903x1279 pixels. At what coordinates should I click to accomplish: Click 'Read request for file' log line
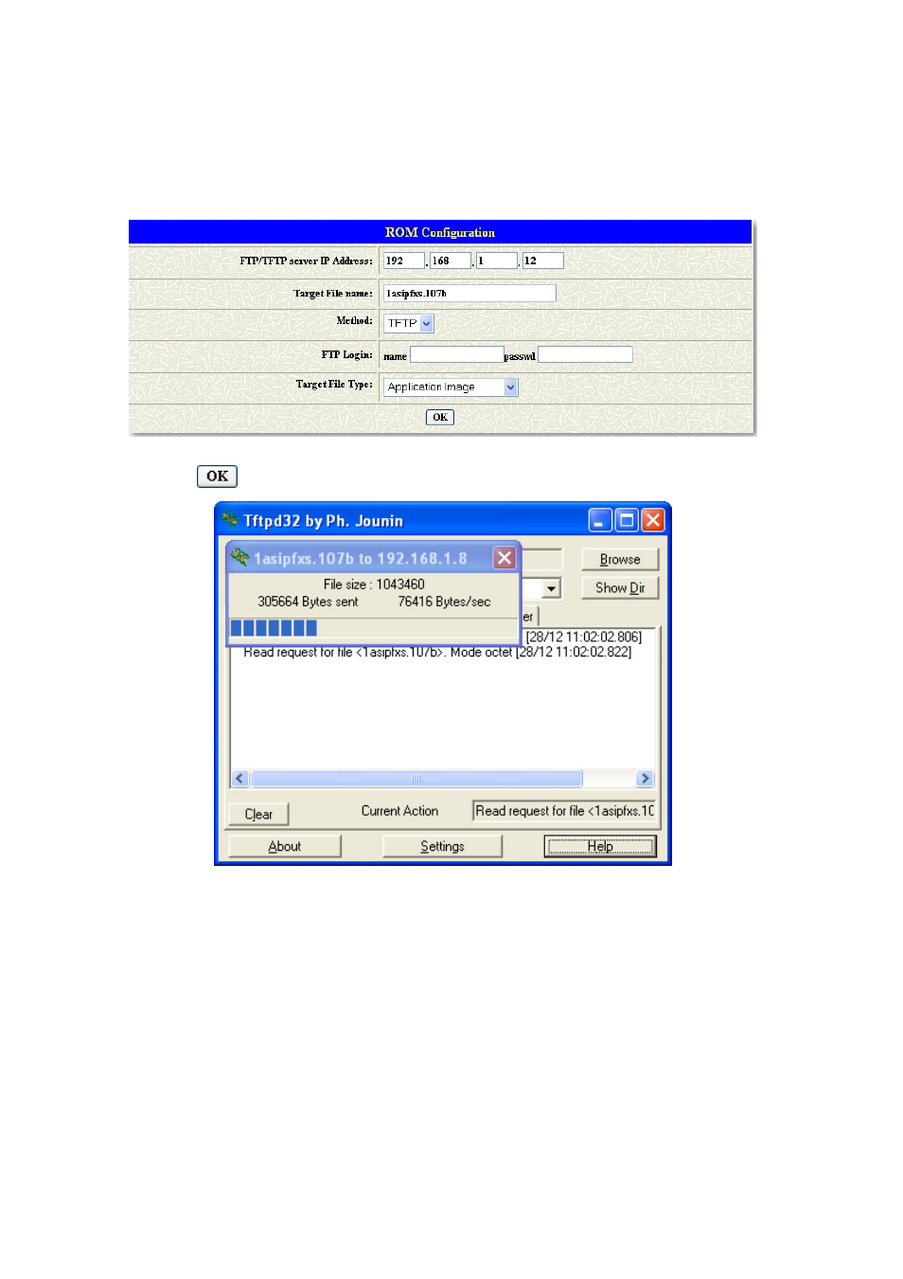click(x=437, y=653)
